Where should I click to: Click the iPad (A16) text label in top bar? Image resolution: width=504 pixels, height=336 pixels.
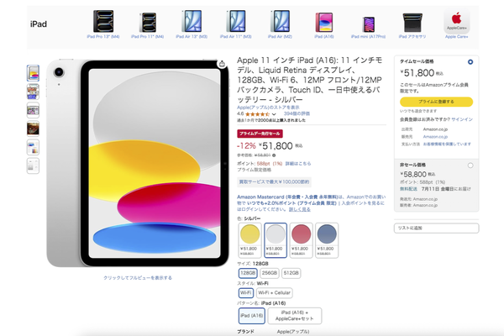click(324, 37)
